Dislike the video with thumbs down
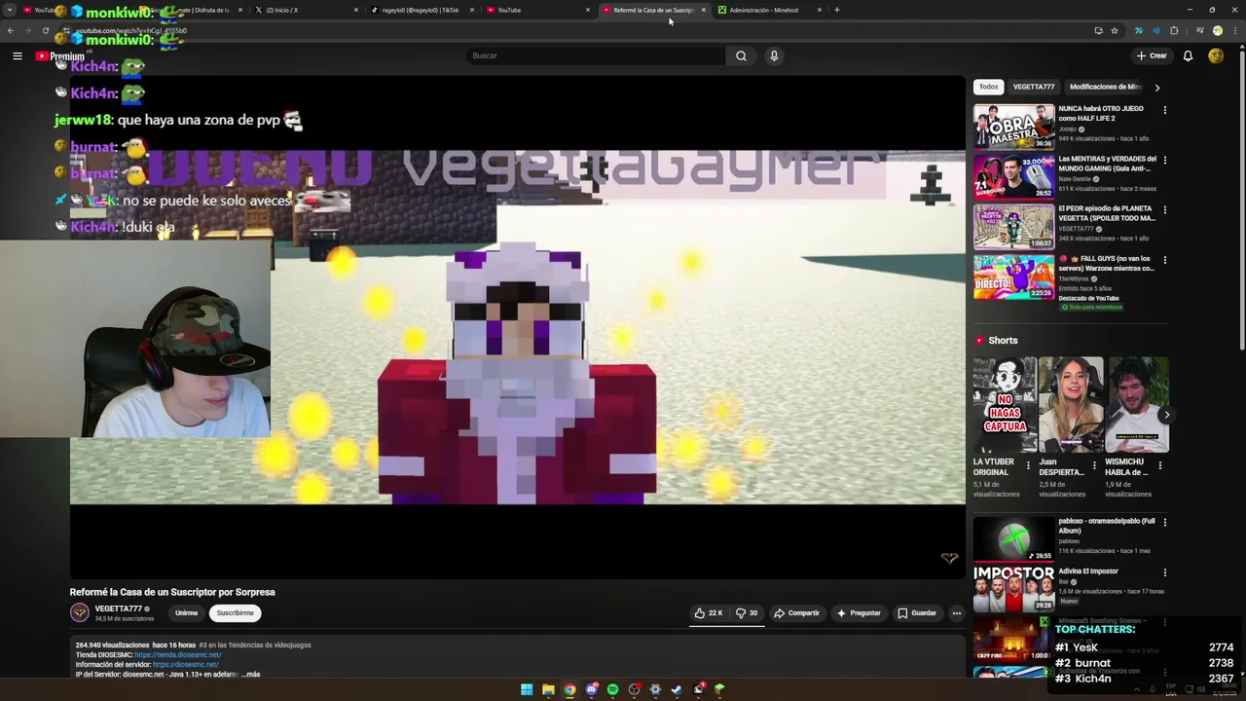Image resolution: width=1246 pixels, height=701 pixels. click(x=747, y=613)
